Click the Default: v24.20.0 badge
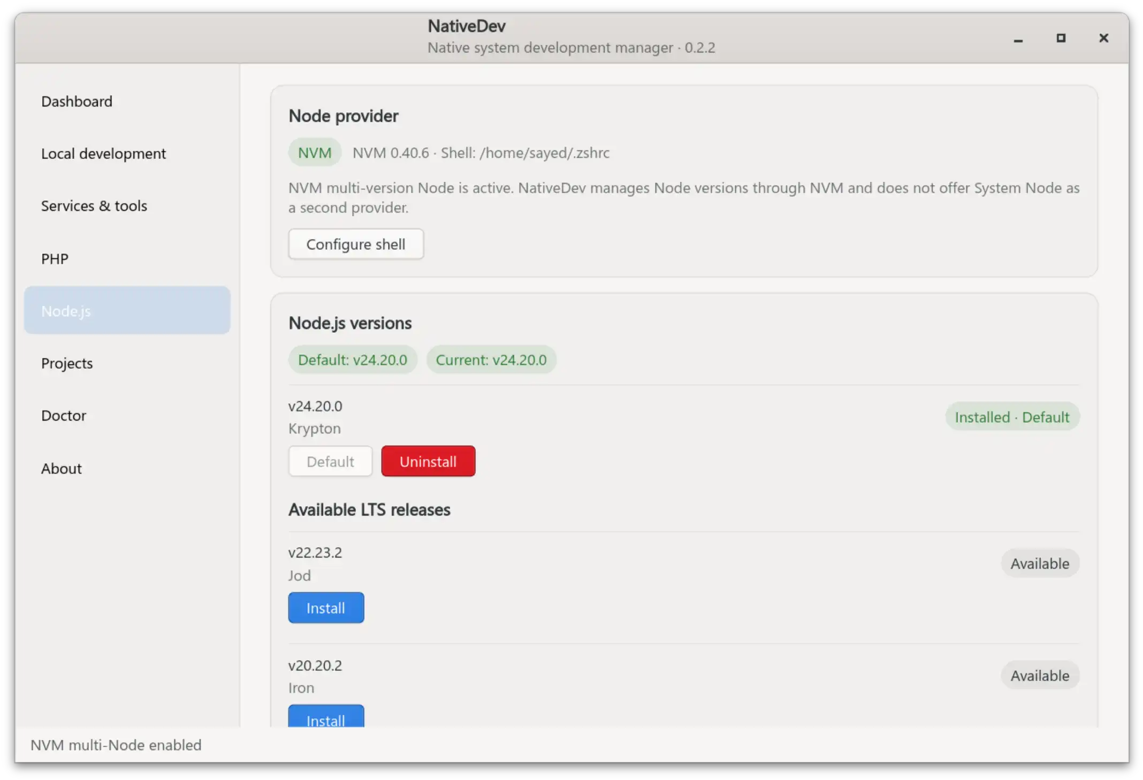This screenshot has width=1143, height=780. tap(353, 360)
